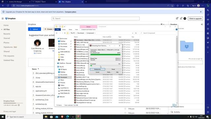Open Explorer help question mark icon
Viewport: 211px width, 119px height.
click(176, 29)
